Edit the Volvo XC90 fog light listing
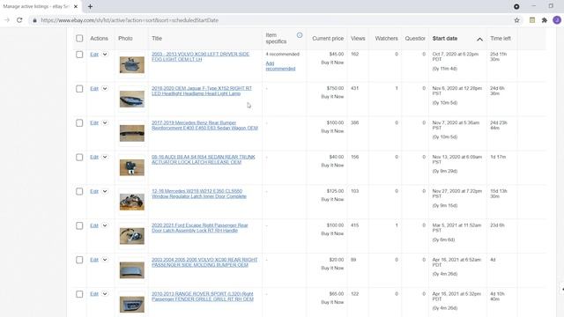This screenshot has width=564, height=317. tap(94, 55)
